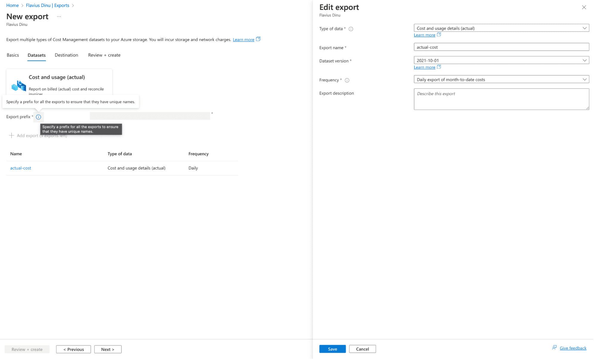
Task: Click the plus icon for Add export
Action: [12, 136]
